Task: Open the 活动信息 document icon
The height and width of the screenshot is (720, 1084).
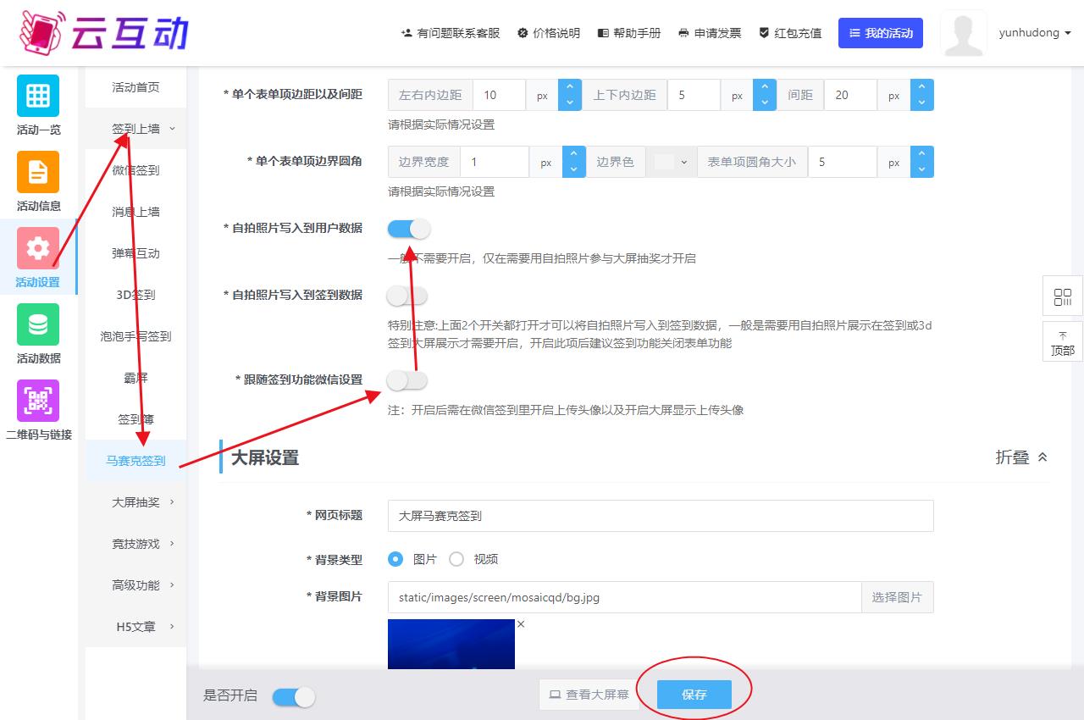Action: (38, 172)
